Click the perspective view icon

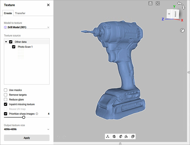pyautogui.click(x=150, y=3)
